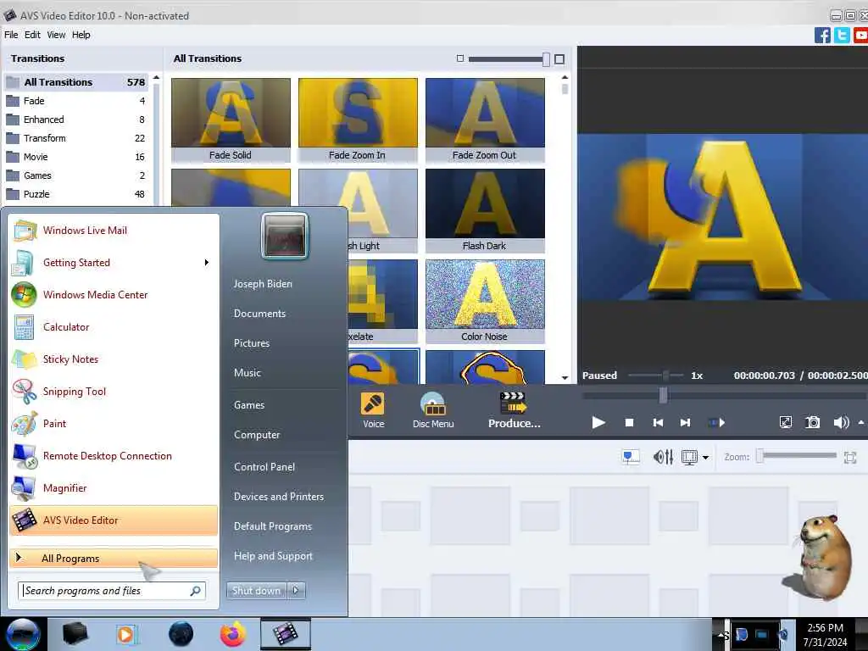Click small thumbnails icon
868x651 pixels.
(x=459, y=58)
